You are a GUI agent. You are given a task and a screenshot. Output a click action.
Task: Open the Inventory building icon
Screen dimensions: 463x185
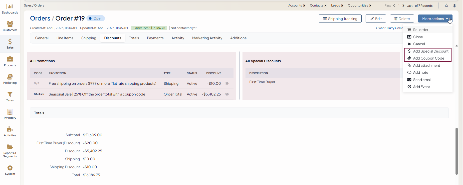pos(10,112)
